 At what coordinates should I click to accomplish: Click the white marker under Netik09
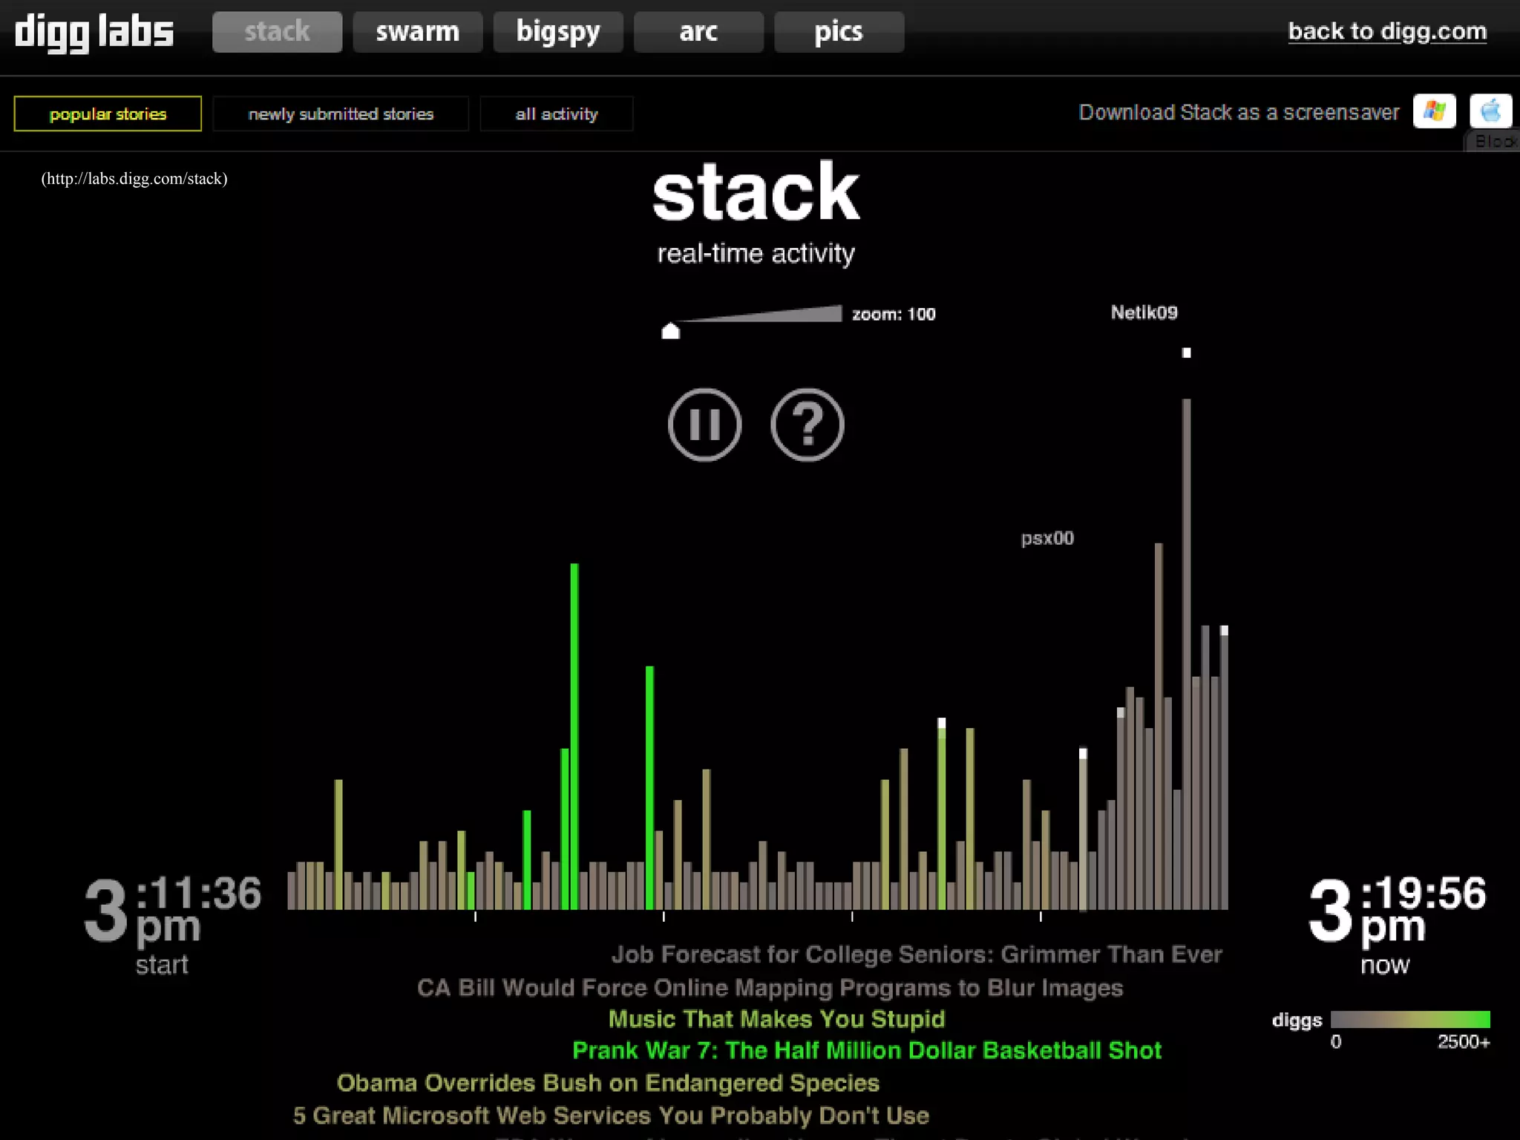pyautogui.click(x=1186, y=353)
